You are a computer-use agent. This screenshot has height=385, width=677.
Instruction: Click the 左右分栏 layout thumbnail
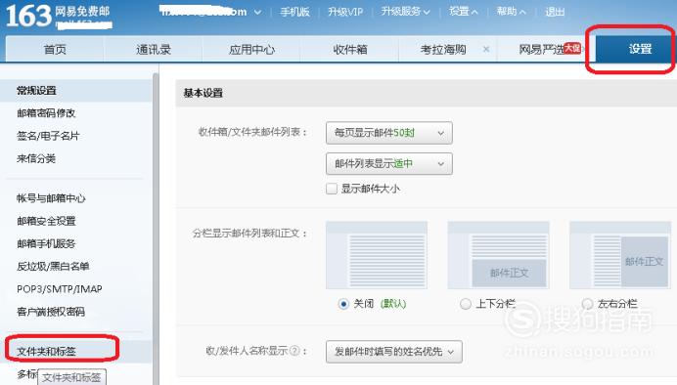(x=620, y=255)
